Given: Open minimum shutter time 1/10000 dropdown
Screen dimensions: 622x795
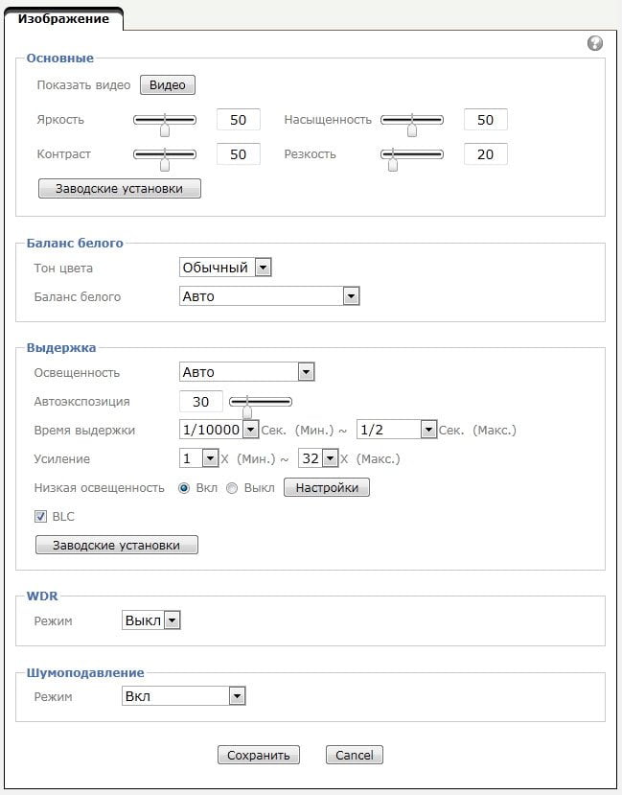Looking at the screenshot, I should [x=219, y=430].
